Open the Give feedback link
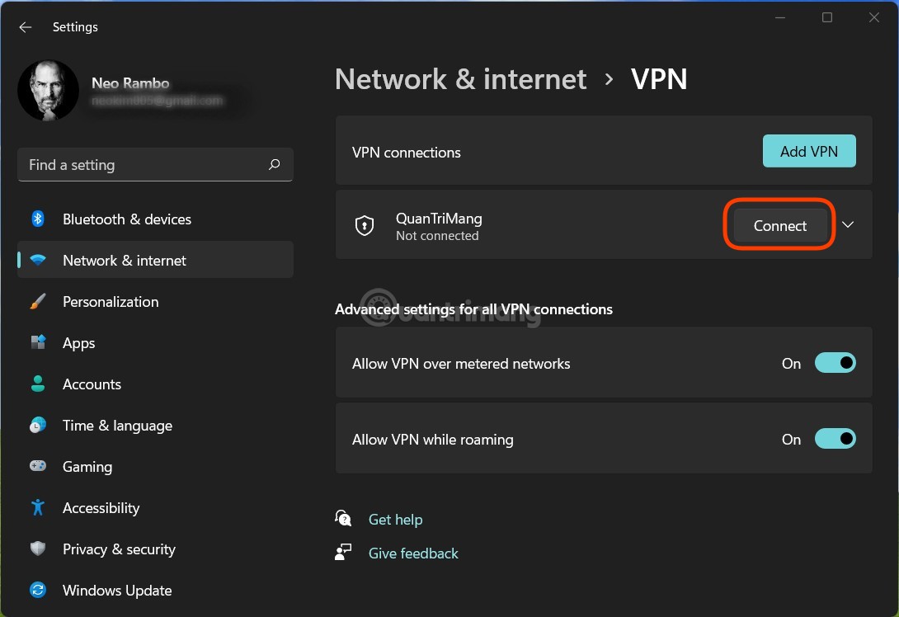Image resolution: width=899 pixels, height=617 pixels. click(413, 553)
